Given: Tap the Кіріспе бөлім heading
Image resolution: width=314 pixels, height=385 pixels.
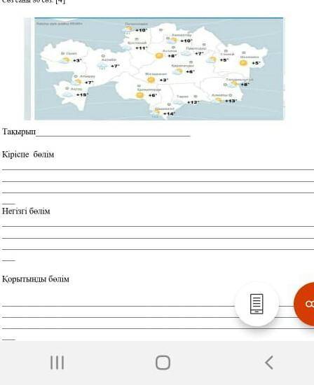Looking at the screenshot, I should tap(28, 155).
